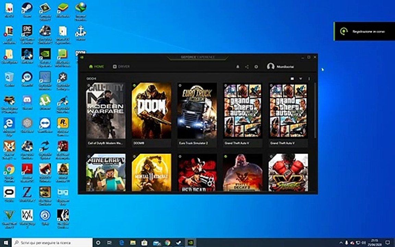The image size is (395, 247).
Task: Click the 'DOOM' title label under its cover
Action: (139, 143)
